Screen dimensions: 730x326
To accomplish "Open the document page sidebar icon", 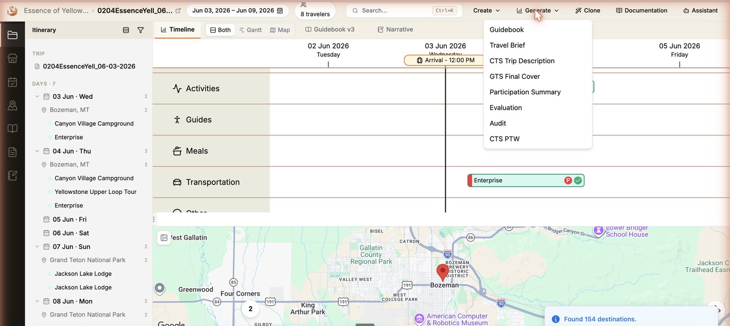I will coord(12,152).
